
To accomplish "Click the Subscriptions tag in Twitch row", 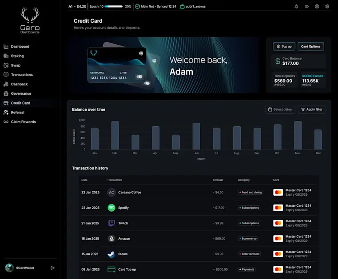I will 249,223.
